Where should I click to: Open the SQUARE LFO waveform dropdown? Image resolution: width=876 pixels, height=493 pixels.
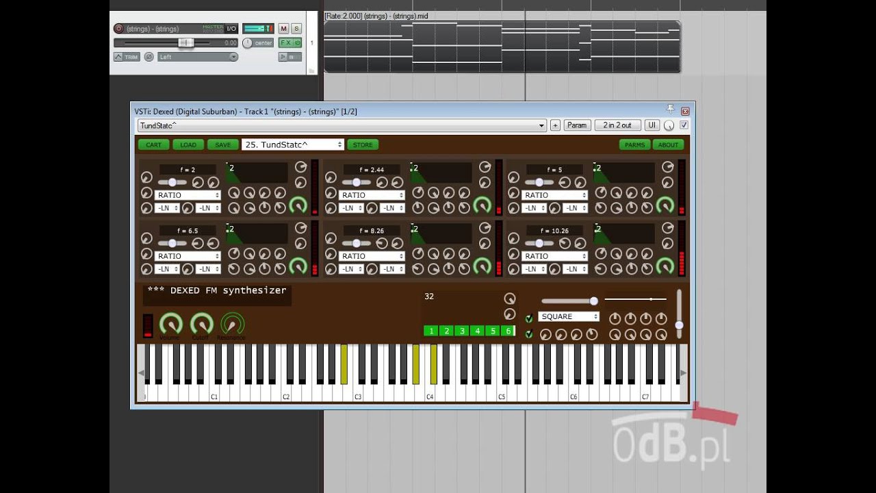coord(569,317)
